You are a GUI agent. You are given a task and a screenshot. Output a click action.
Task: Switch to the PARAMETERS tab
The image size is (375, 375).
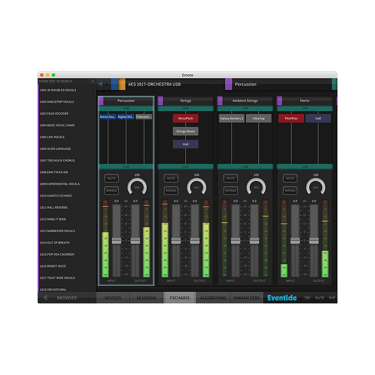click(x=246, y=298)
